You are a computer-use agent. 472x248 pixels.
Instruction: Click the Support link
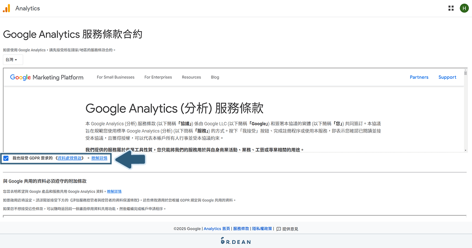click(447, 77)
